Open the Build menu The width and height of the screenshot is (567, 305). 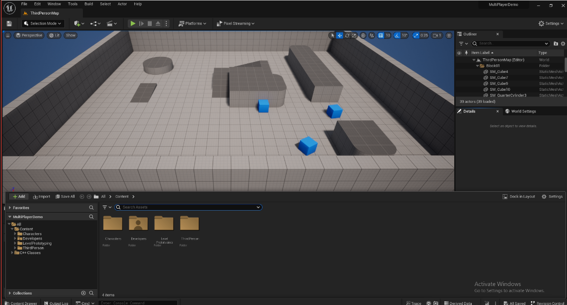(x=88, y=4)
